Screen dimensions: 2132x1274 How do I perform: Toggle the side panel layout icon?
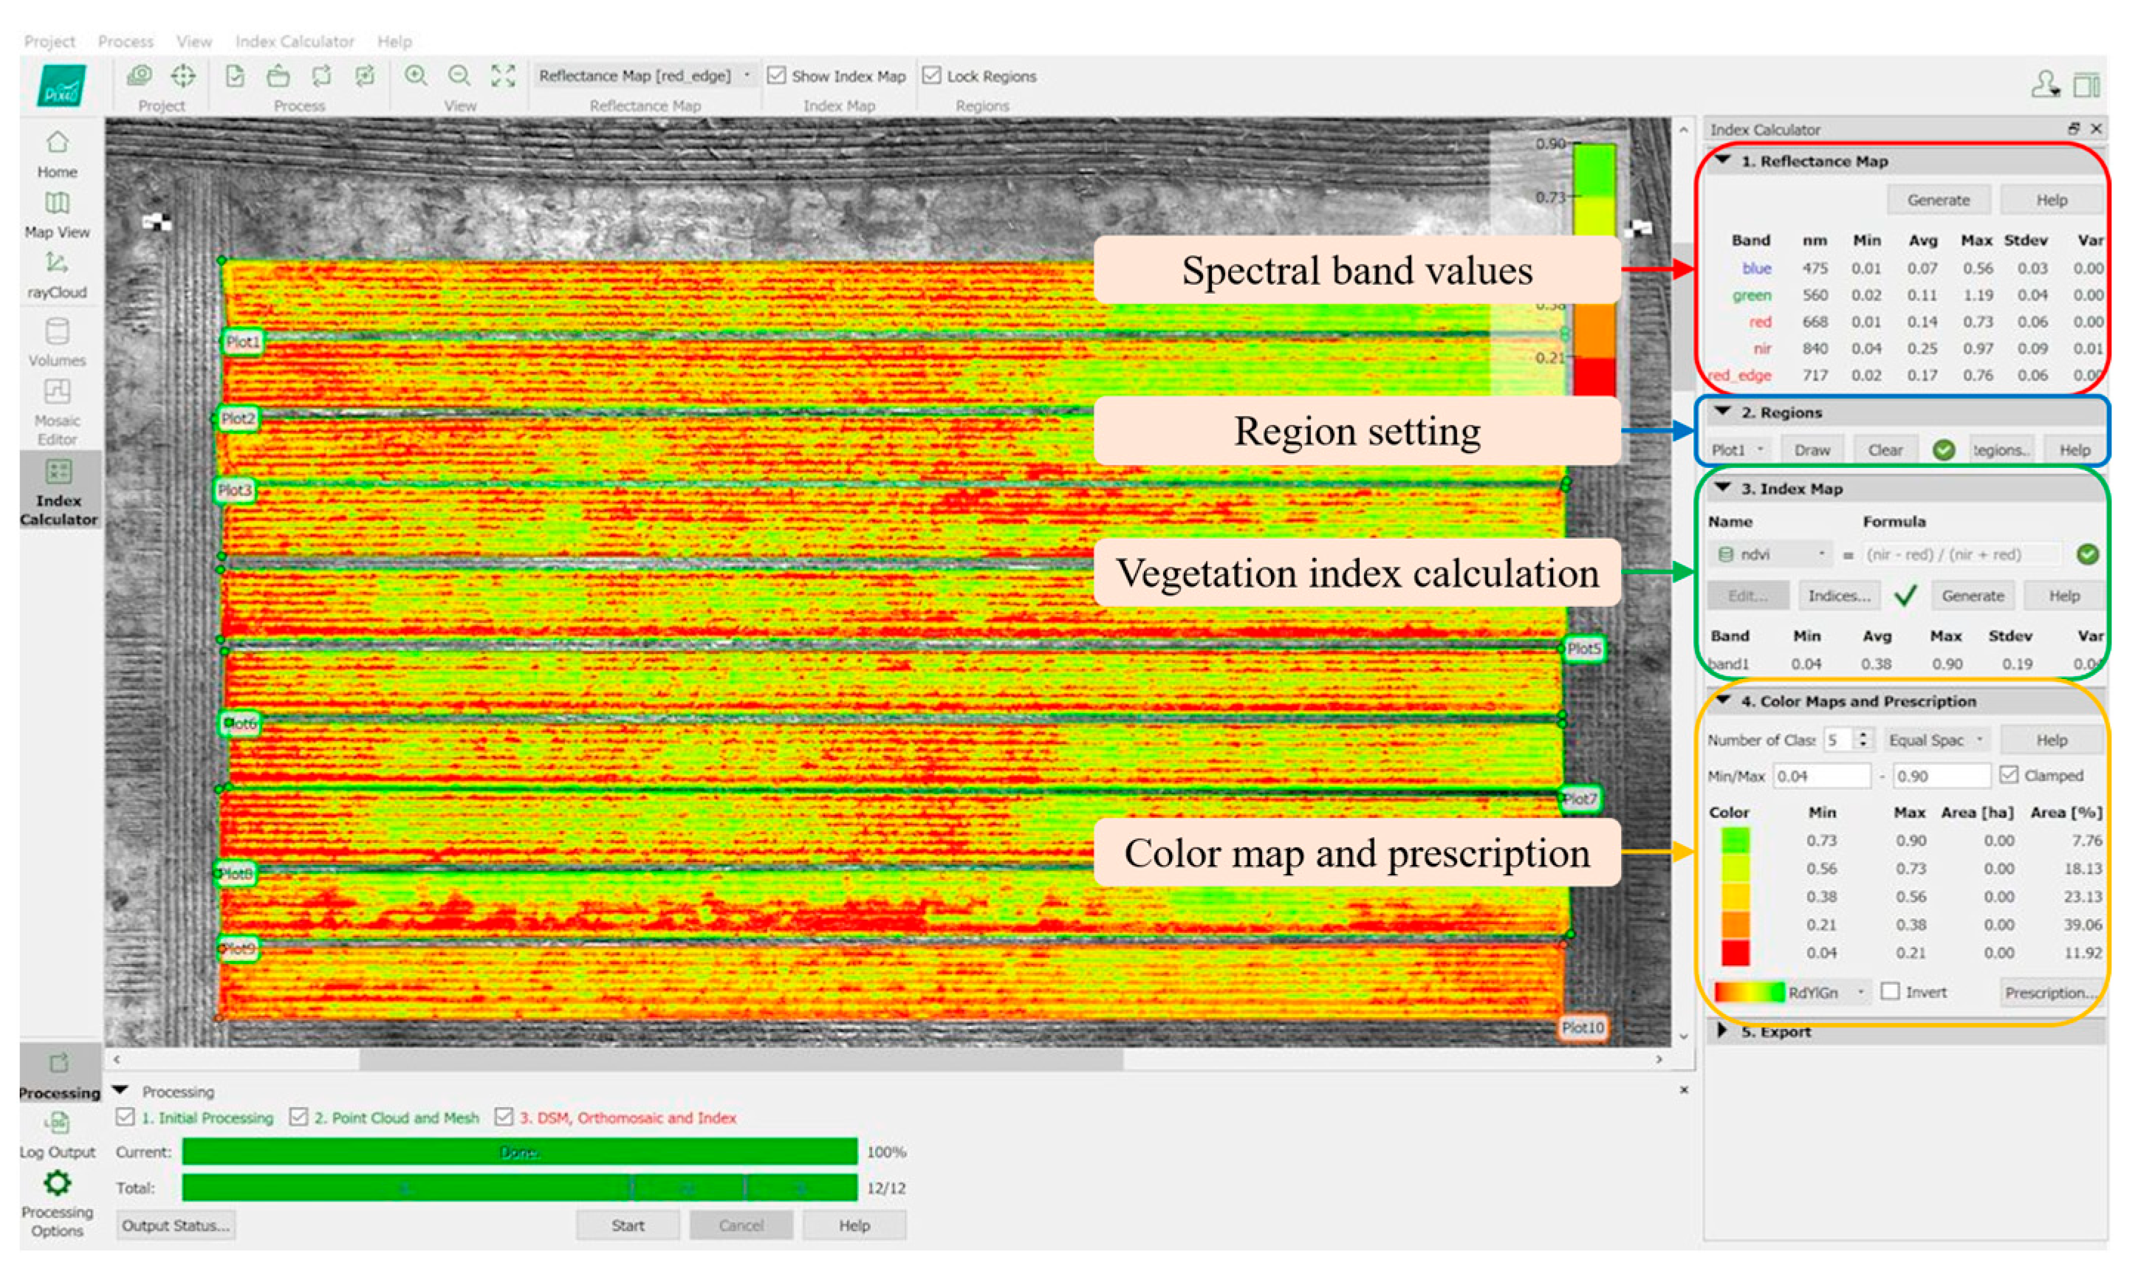(2086, 84)
